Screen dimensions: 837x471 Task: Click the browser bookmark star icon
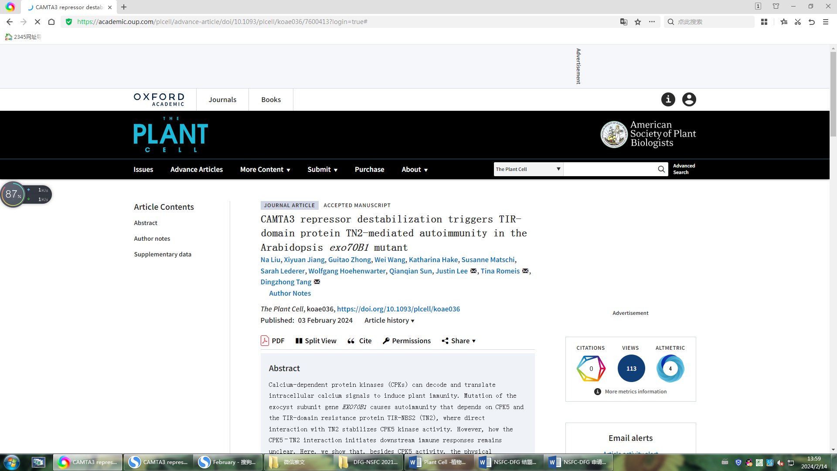pos(638,22)
